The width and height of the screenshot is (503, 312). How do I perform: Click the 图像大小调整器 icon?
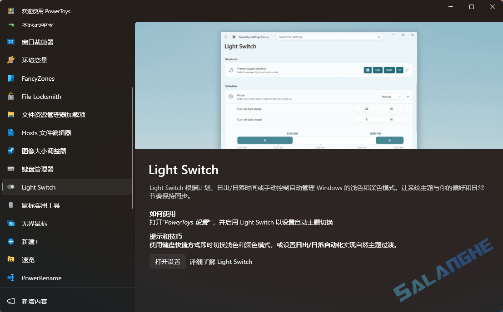[x=11, y=151]
